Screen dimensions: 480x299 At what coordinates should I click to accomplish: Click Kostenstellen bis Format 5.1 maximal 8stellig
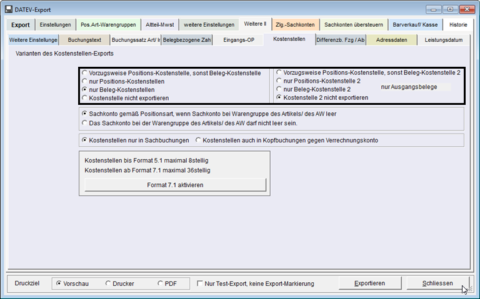pos(146,160)
